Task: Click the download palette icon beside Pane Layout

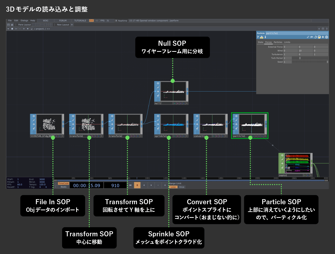Action: click(12, 25)
